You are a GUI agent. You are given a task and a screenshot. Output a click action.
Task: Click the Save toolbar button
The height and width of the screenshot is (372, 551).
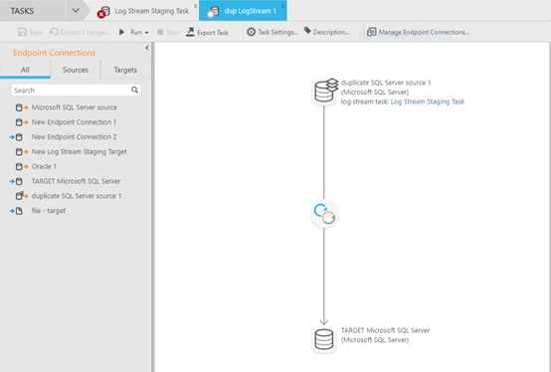pos(30,32)
